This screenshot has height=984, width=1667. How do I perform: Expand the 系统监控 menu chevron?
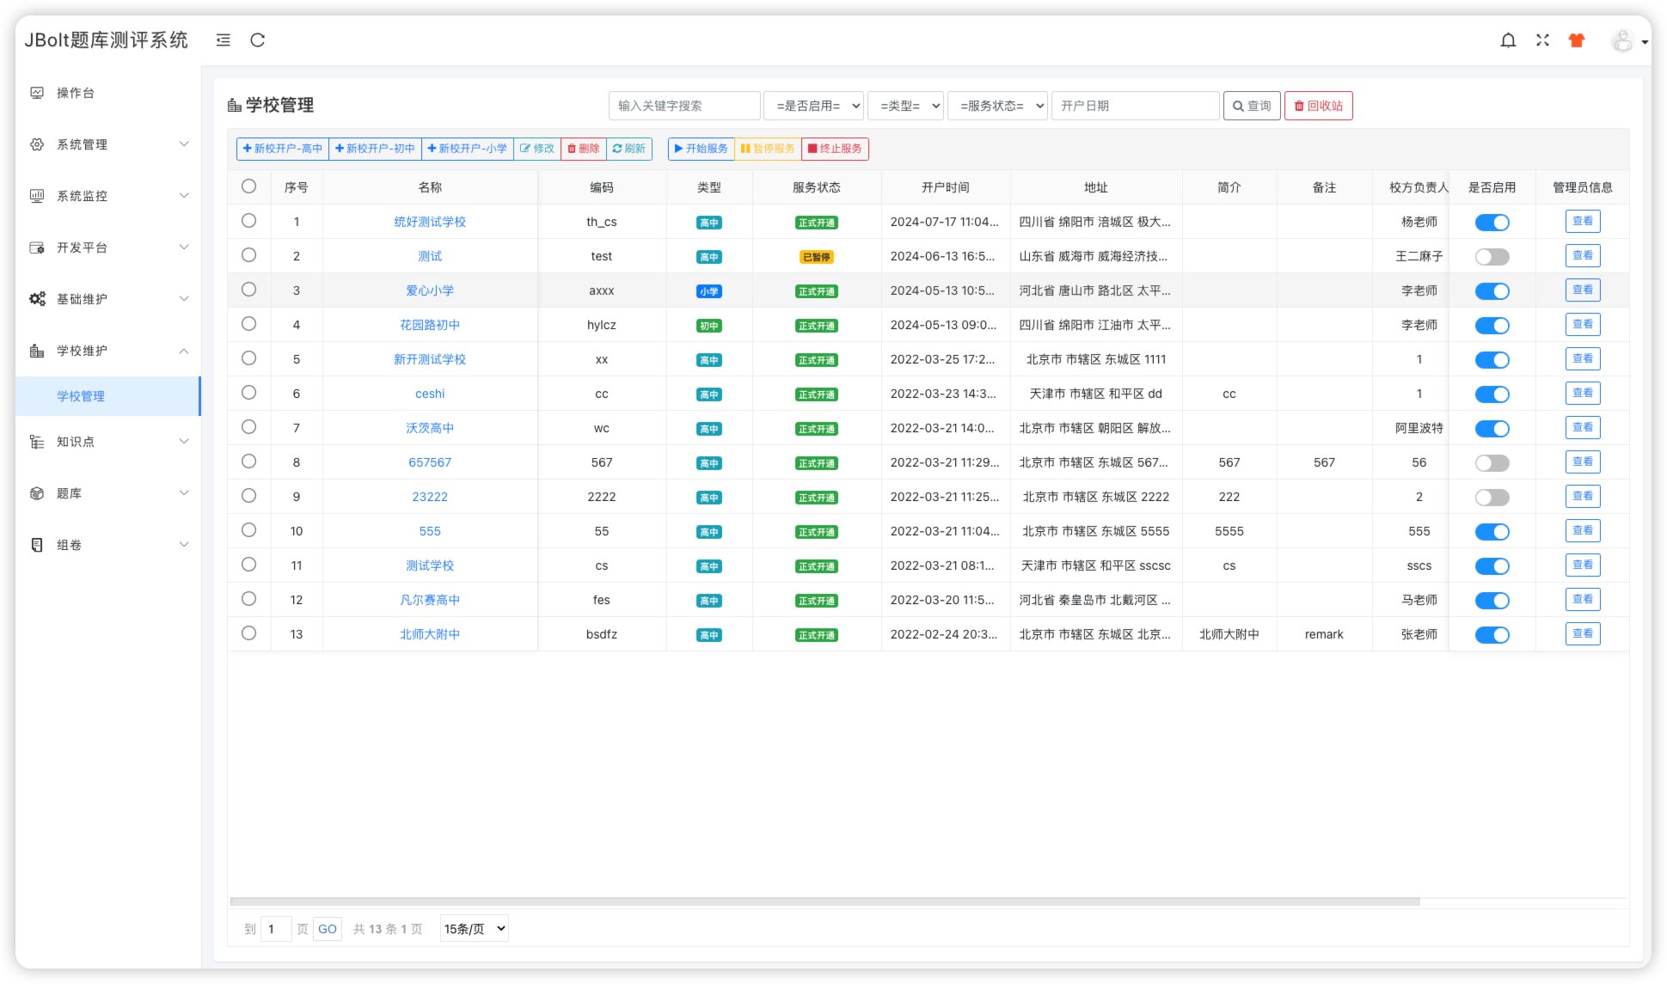coord(184,196)
